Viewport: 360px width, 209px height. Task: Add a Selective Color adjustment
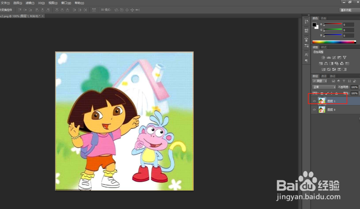click(339, 69)
